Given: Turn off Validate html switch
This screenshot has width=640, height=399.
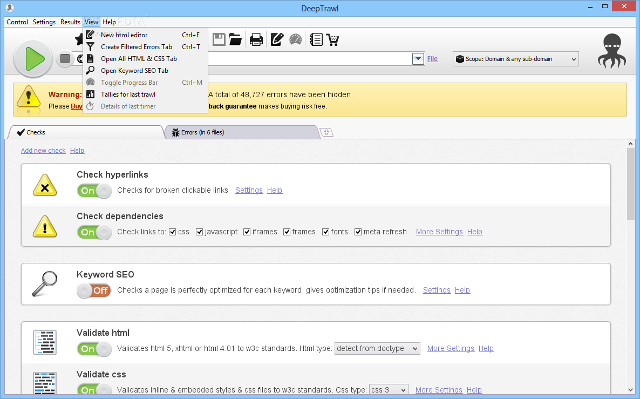Looking at the screenshot, I should 94,349.
